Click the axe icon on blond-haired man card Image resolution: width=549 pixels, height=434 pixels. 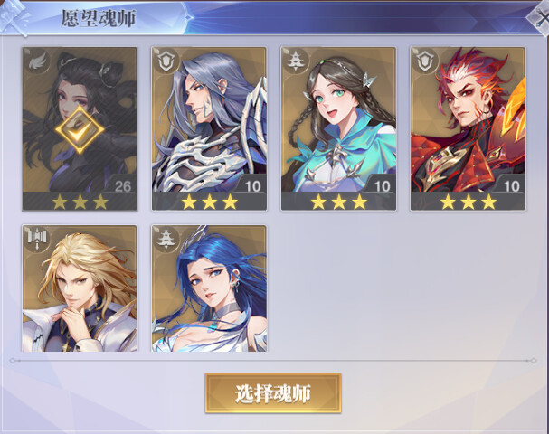click(x=36, y=240)
